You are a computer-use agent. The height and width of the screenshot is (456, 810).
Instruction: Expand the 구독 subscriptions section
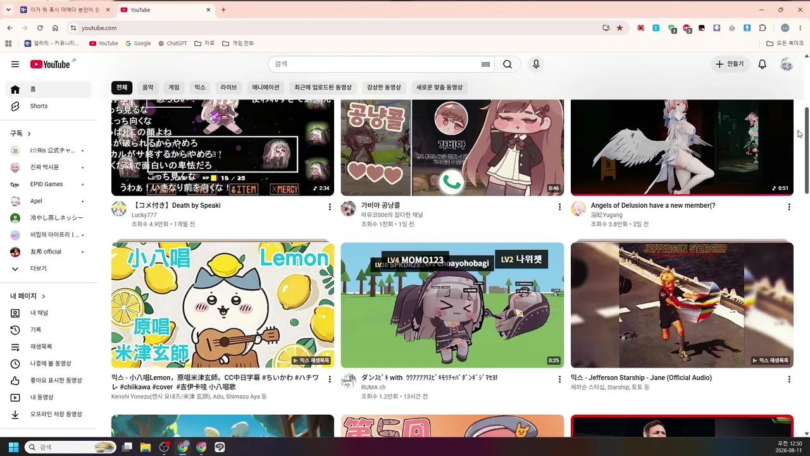point(20,134)
